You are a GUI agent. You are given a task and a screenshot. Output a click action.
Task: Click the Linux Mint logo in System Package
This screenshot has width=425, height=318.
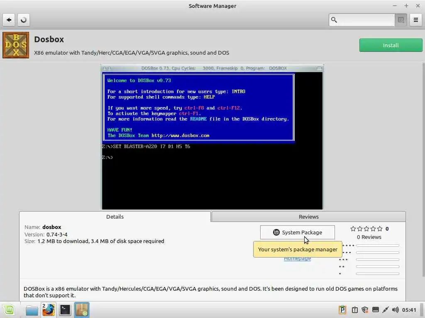276,232
